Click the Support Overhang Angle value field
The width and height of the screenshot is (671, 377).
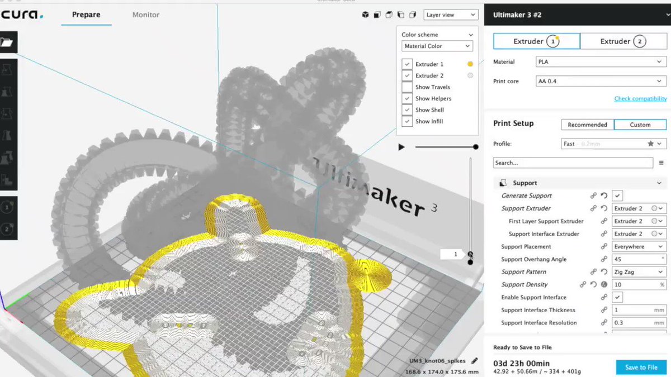(639, 259)
